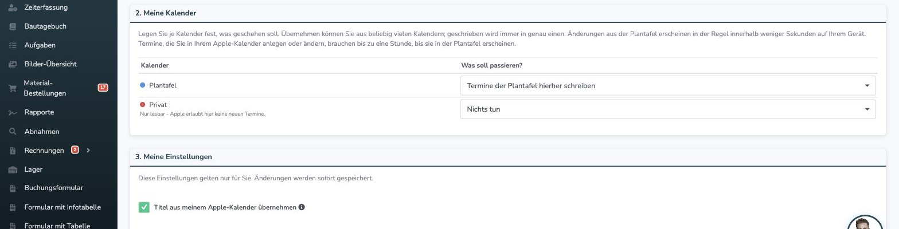Open Bilder-Übersicht in the sidebar
This screenshot has width=899, height=229.
(x=50, y=64)
